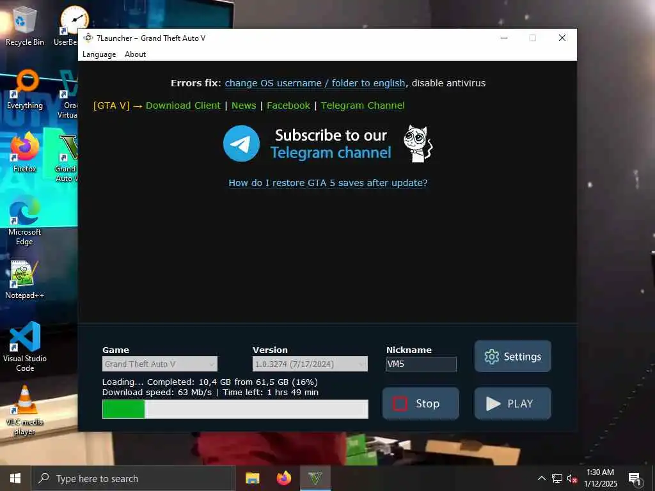Select the VLC media player desktop icon
This screenshot has height=491, width=655.
[x=25, y=410]
